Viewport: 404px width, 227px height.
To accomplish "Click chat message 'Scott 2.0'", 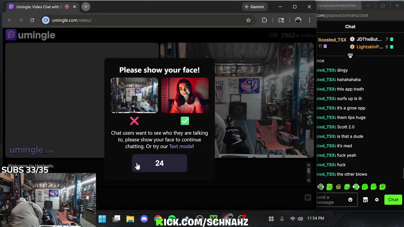I will pos(346,127).
